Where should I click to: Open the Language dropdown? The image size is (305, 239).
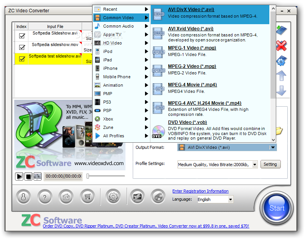[215, 199]
